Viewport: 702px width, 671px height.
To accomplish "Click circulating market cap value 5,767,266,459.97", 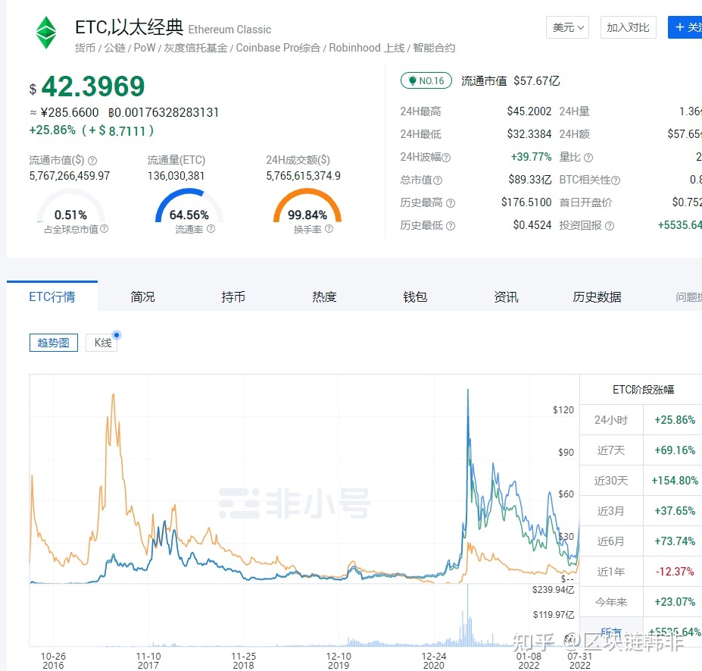I will tap(70, 176).
